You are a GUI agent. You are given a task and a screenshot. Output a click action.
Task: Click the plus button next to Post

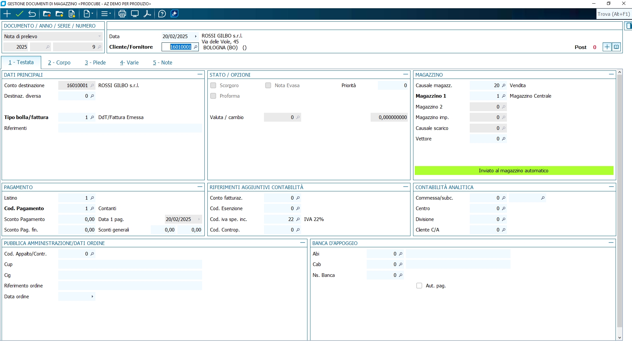pyautogui.click(x=607, y=47)
